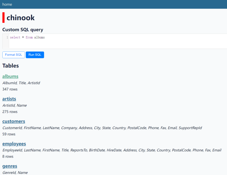Run the SQL query
Image resolution: width=227 pixels, height=175 pixels.
(x=35, y=55)
